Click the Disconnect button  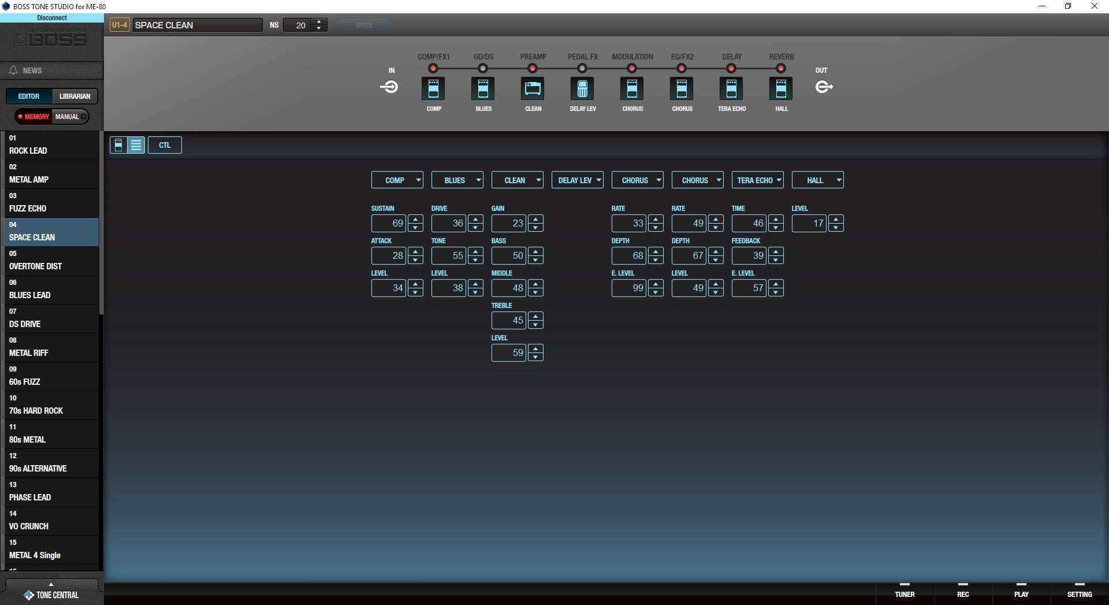[x=52, y=18]
